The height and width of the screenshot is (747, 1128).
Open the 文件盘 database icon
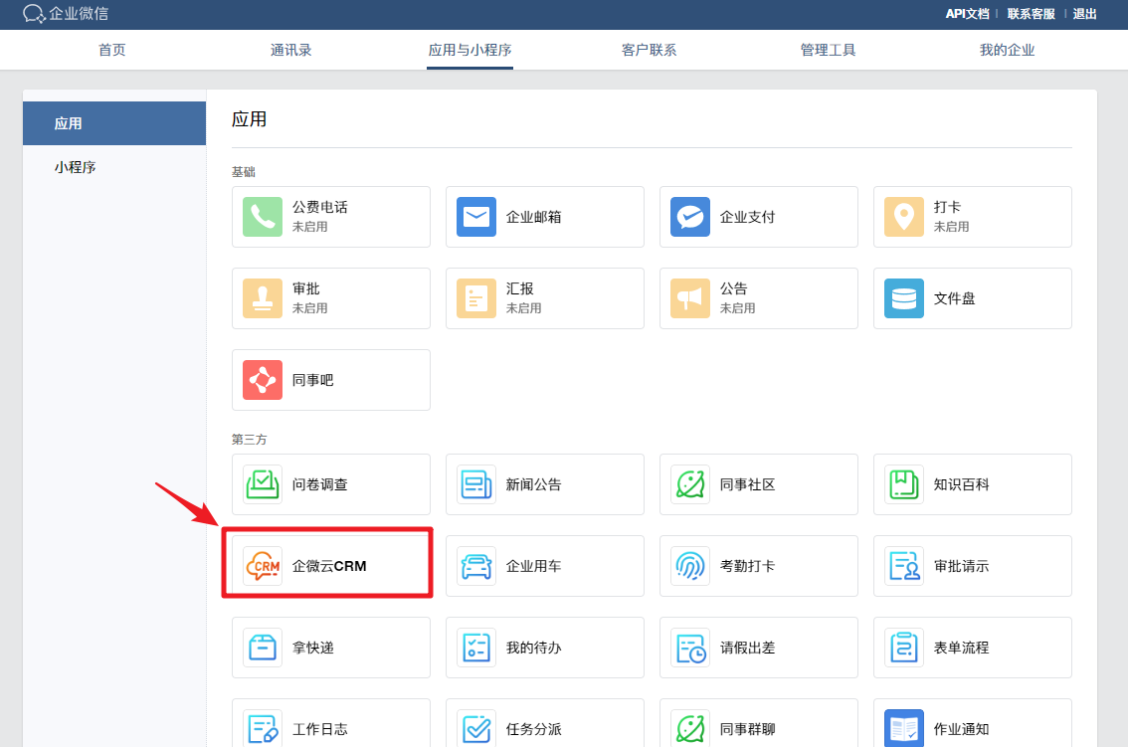[904, 298]
